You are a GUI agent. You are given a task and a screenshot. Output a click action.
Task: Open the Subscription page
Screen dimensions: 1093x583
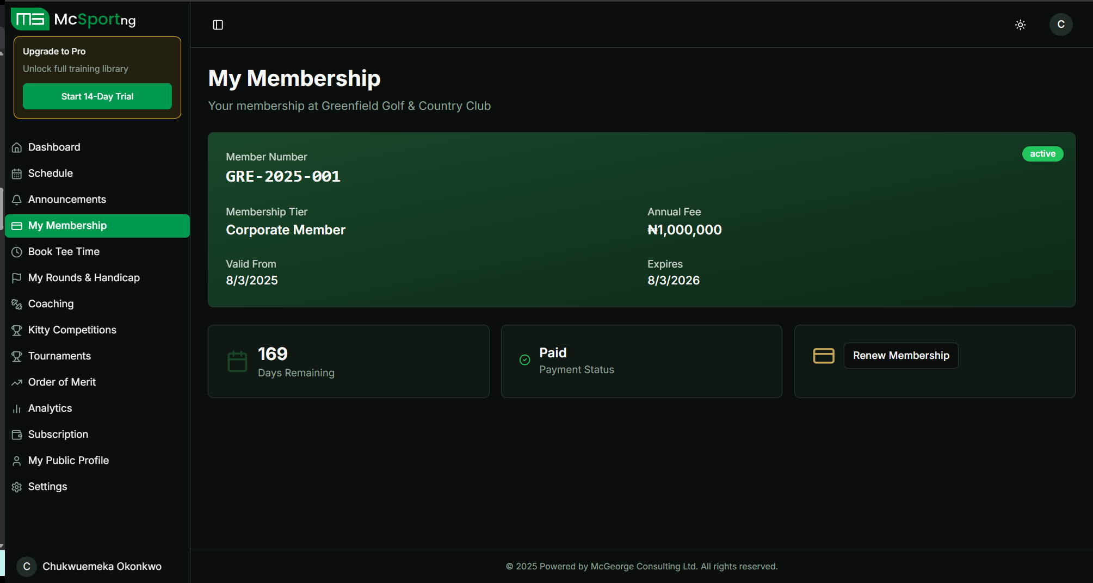click(x=58, y=434)
